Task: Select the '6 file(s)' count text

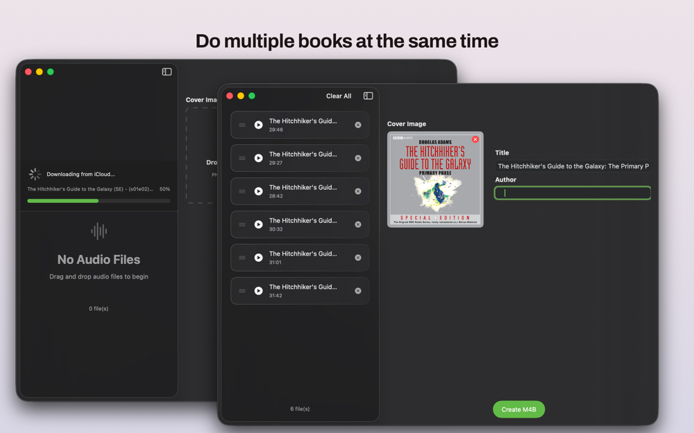Action: 300,409
